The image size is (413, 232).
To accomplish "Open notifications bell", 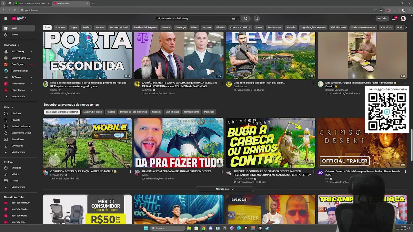I will tap(394, 18).
